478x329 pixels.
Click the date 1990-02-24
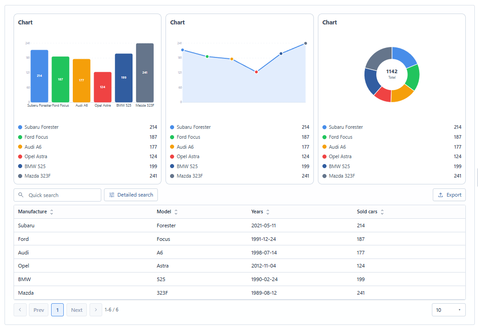[x=264, y=279]
